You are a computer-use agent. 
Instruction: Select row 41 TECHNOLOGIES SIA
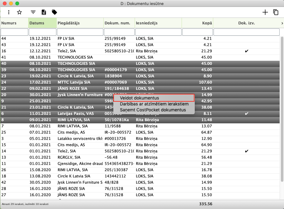coord(140,57)
